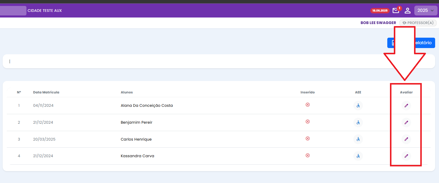Image resolution: width=439 pixels, height=183 pixels.
Task: Click the Inserido red X for Alana Da Conceição Costa
Action: pyautogui.click(x=308, y=105)
